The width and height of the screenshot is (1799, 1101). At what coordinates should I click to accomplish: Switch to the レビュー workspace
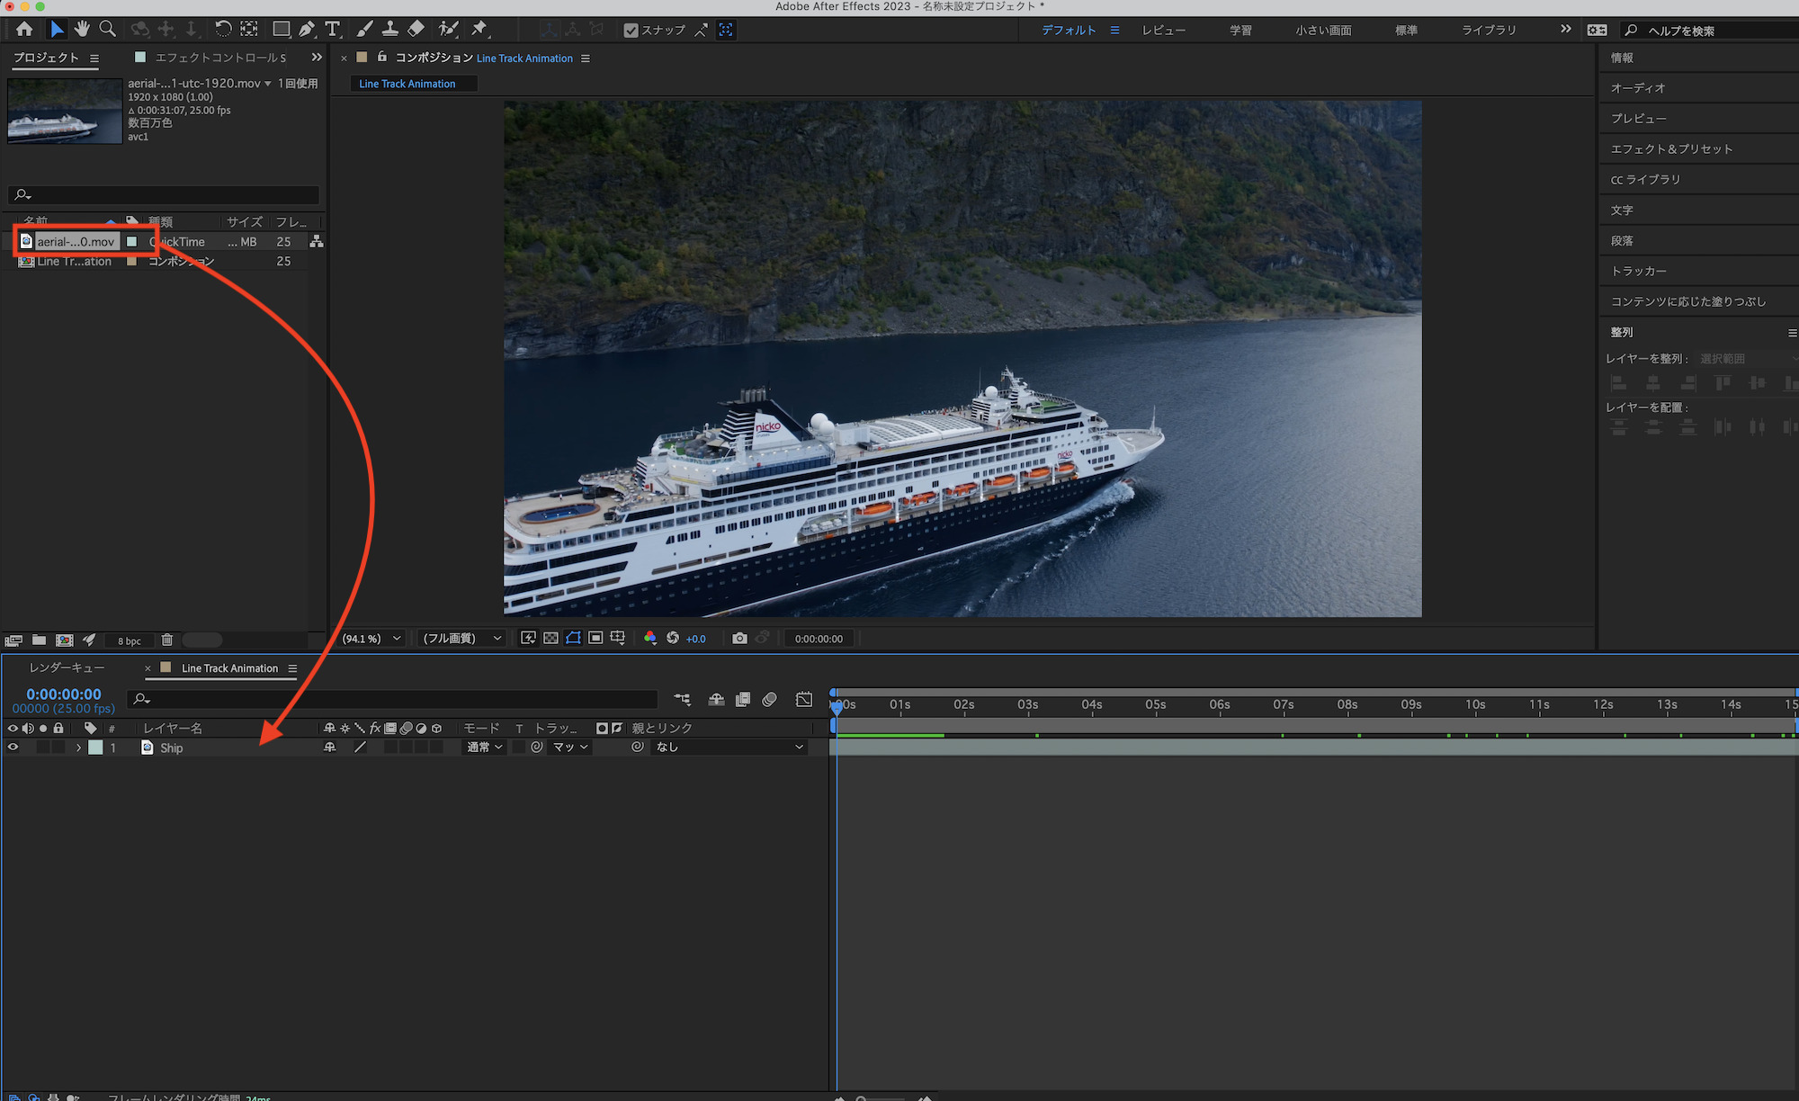[x=1164, y=31]
